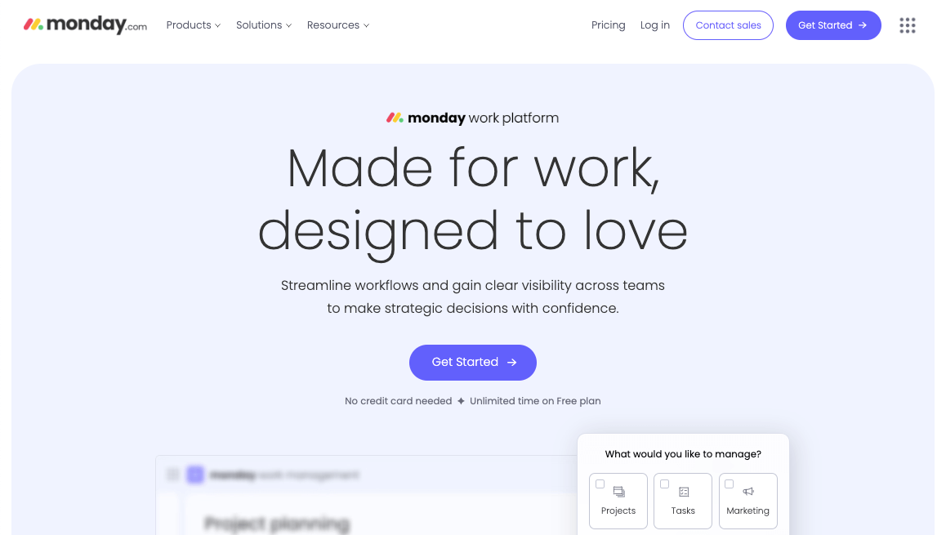
Task: Click the Contact sales button
Action: pyautogui.click(x=728, y=25)
